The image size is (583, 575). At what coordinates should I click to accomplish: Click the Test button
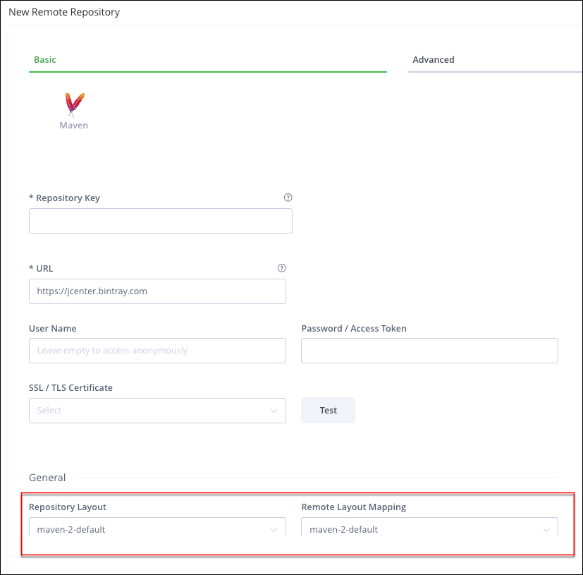tap(328, 410)
